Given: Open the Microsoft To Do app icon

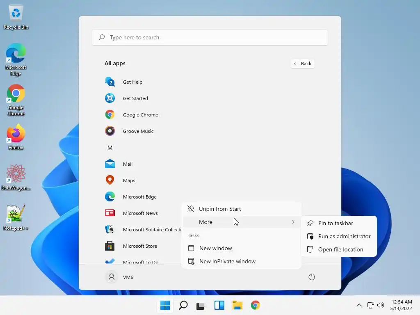Looking at the screenshot, I should pos(110,261).
